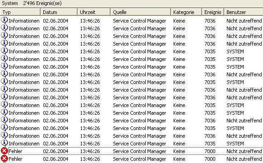This screenshot has width=263, height=163.
Task: Sort by the Quelle column header
Action: point(140,12)
